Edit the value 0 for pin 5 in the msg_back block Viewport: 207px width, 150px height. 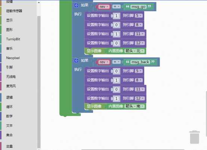point(116,71)
